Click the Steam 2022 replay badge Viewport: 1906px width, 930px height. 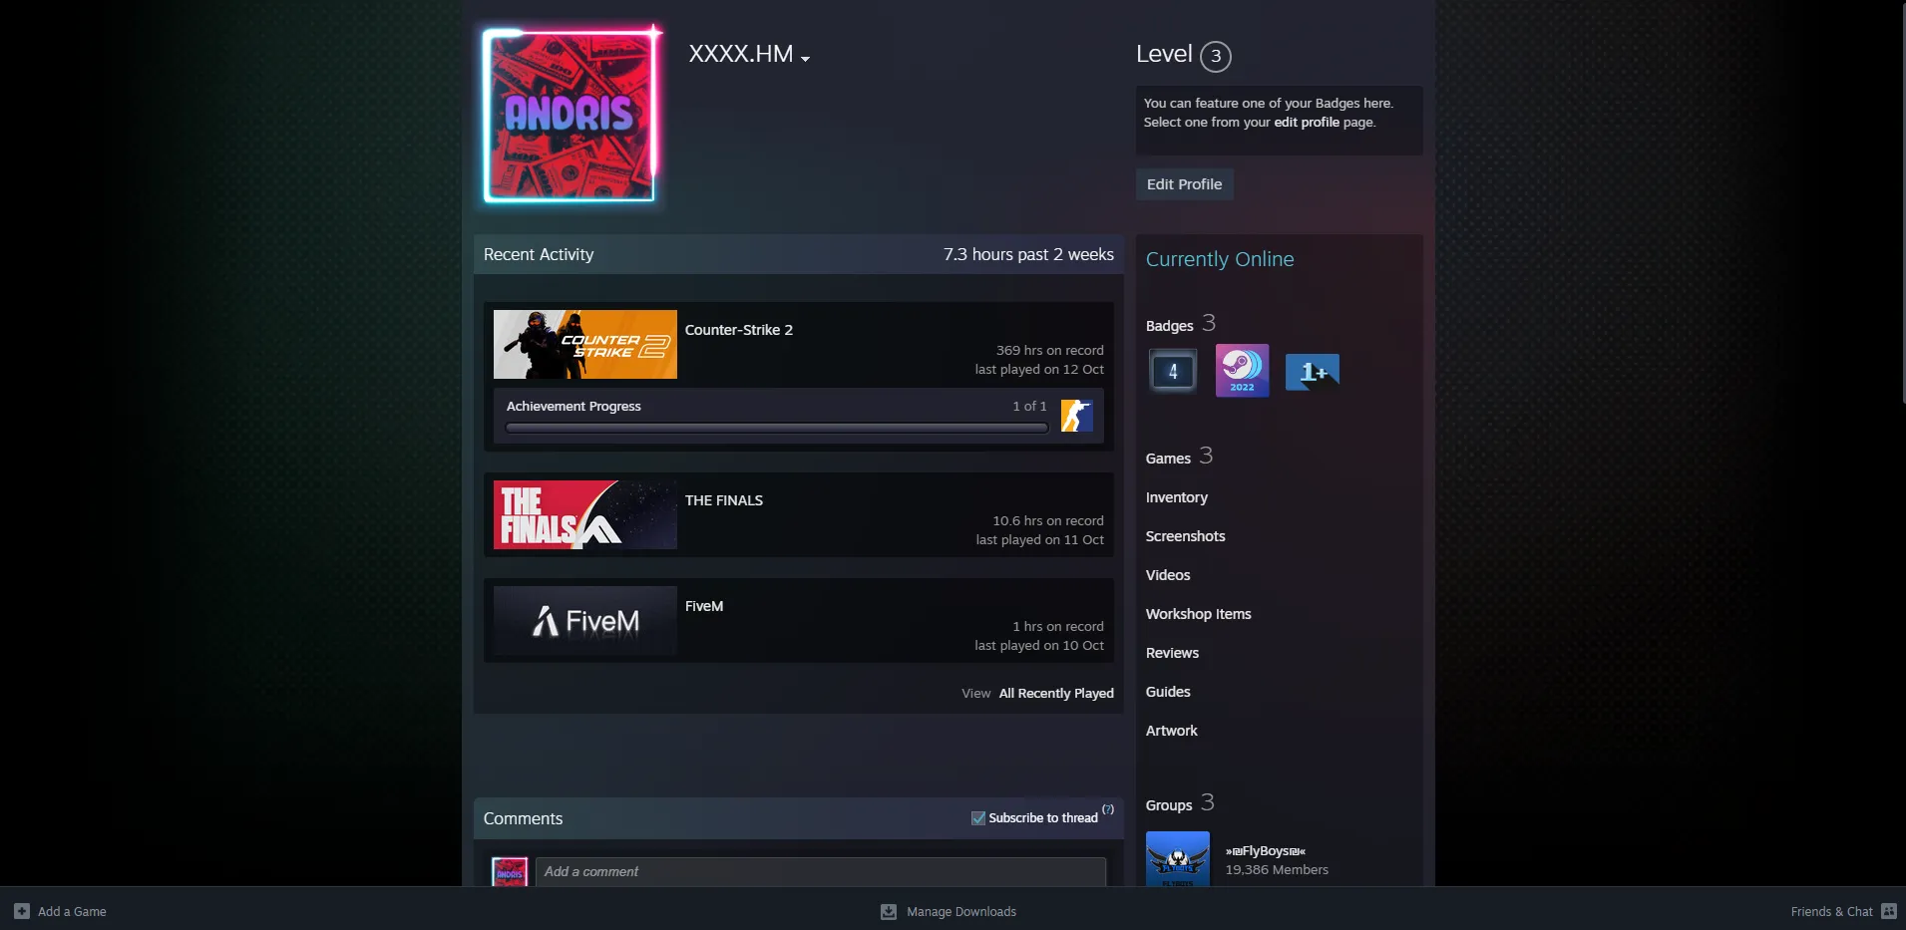click(x=1242, y=371)
